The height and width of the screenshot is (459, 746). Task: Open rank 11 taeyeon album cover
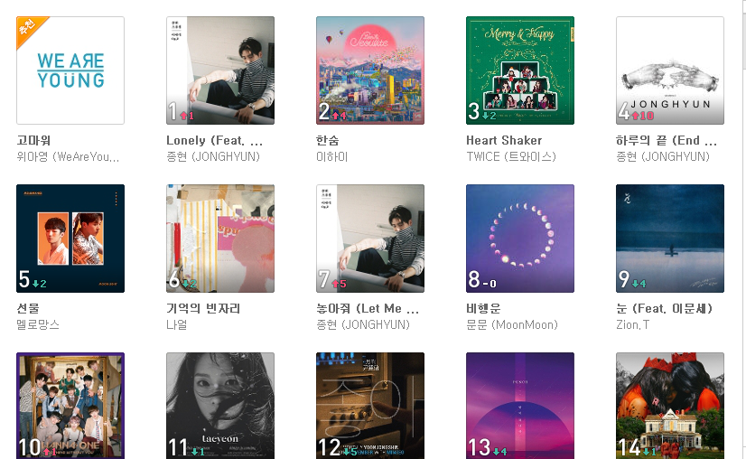(220, 406)
